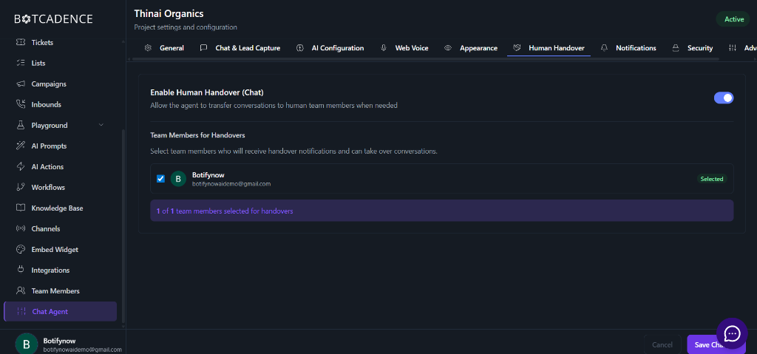This screenshot has height=354, width=757.
Task: Uncheck the Botifynow team member checkbox
Action: (160, 179)
